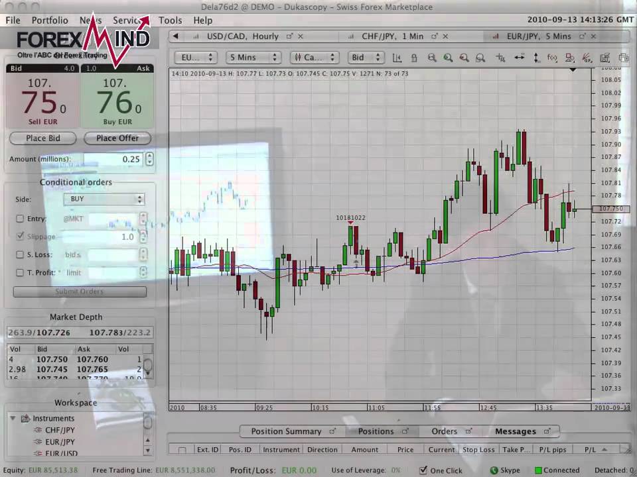Open the f(x) indicators menu
The height and width of the screenshot is (477, 637).
pyautogui.click(x=552, y=58)
